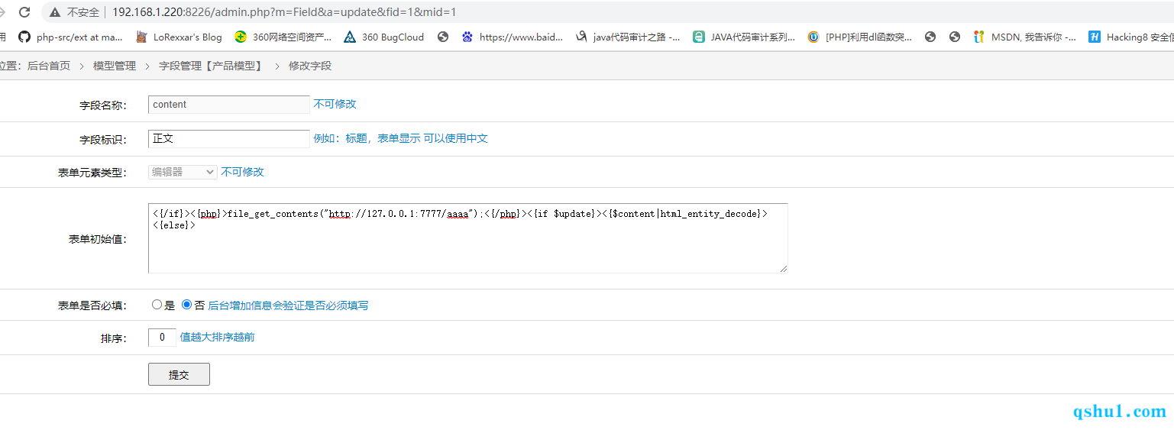Go to 后台首页 in the breadcrumb
This screenshot has height=430, width=1174.
49,66
